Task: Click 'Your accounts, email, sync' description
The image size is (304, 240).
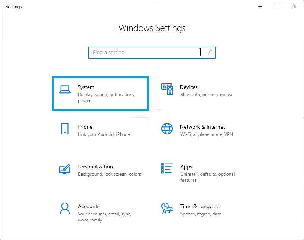Action: [105, 217]
